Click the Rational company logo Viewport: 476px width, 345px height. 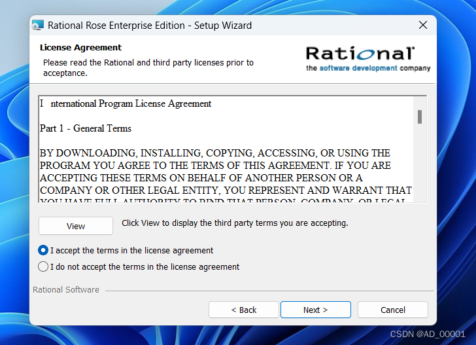pos(368,59)
